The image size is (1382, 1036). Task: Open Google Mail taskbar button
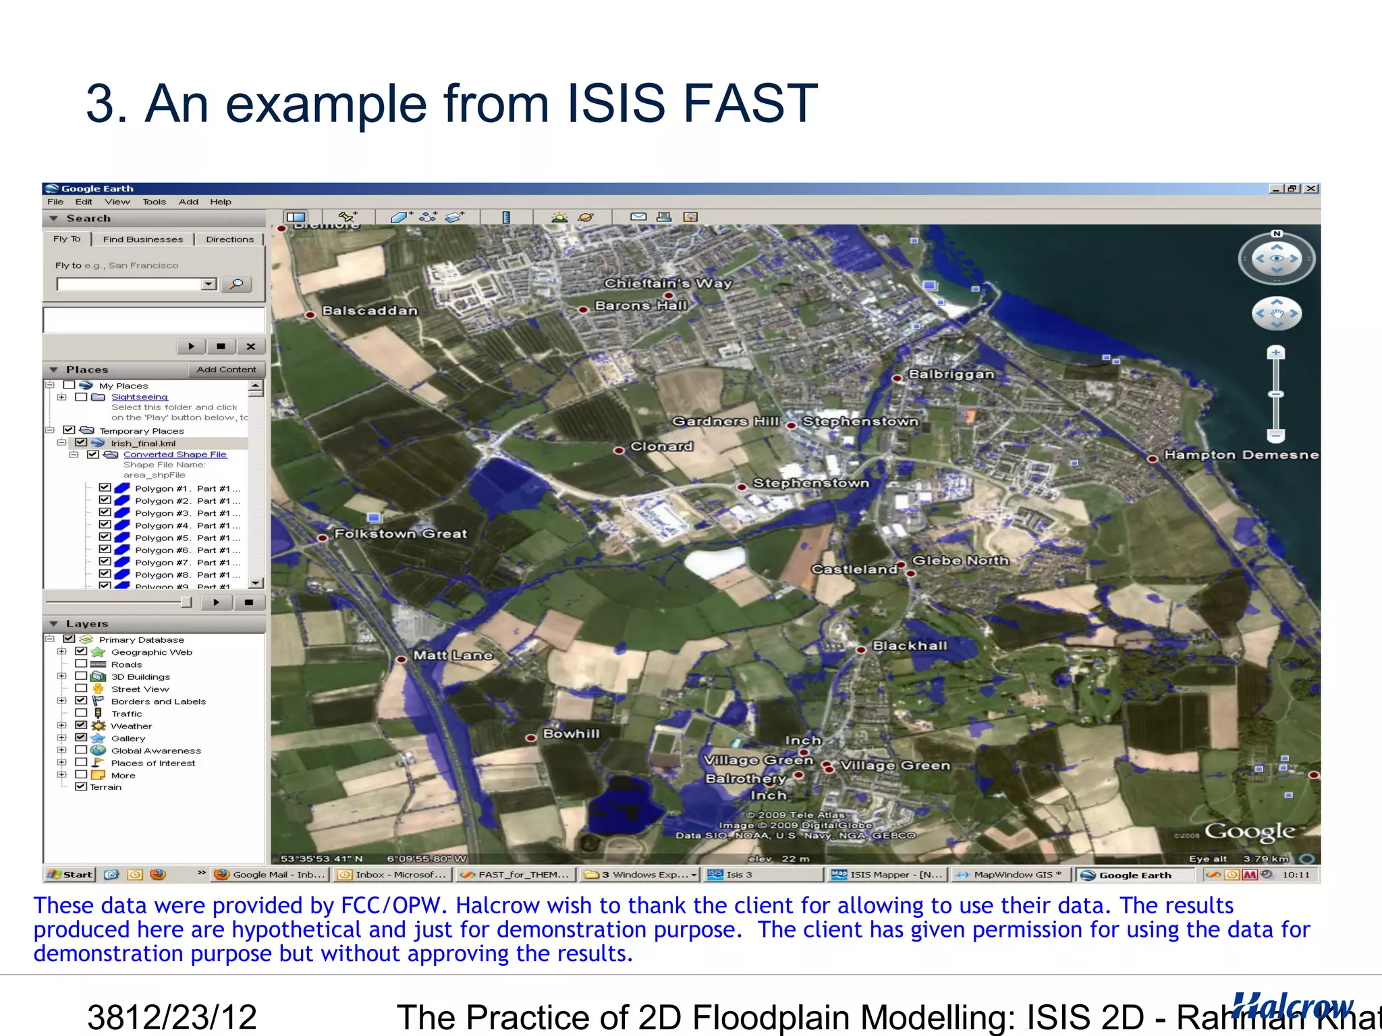(x=270, y=874)
